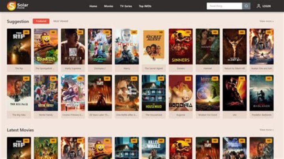Open the Sinners poster in Suggestion
This screenshot has width=284, height=159.
point(181,46)
